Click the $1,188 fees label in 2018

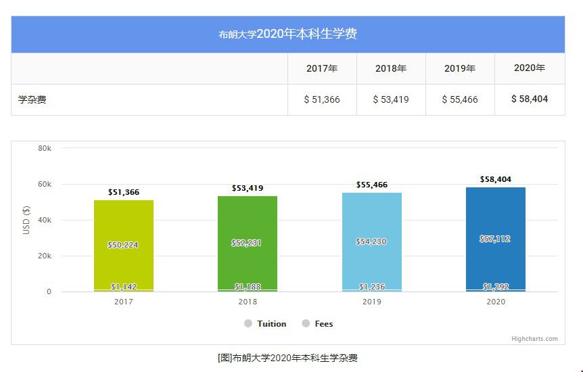[x=248, y=287]
